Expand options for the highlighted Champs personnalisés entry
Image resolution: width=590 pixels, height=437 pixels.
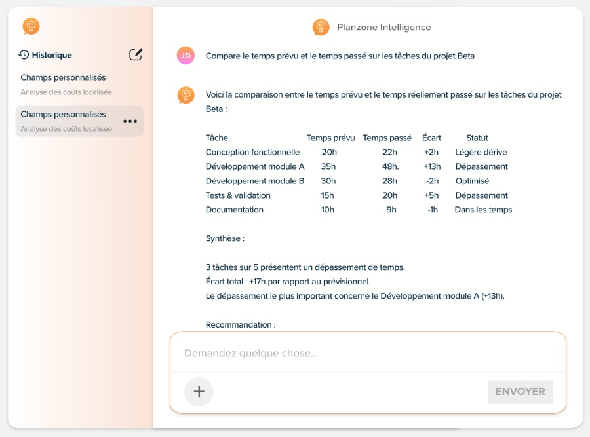pyautogui.click(x=130, y=121)
